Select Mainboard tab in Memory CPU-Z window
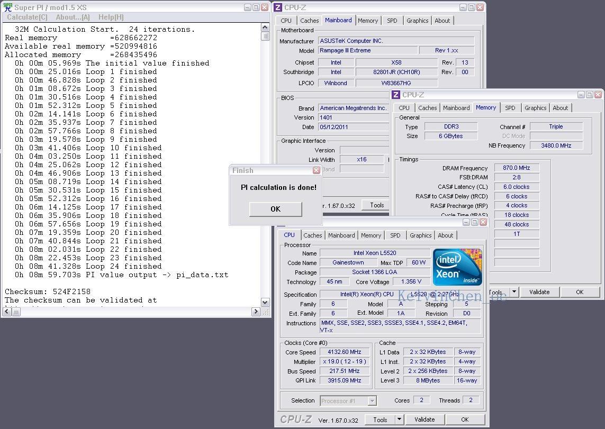The height and width of the screenshot is (429, 605). [x=456, y=108]
